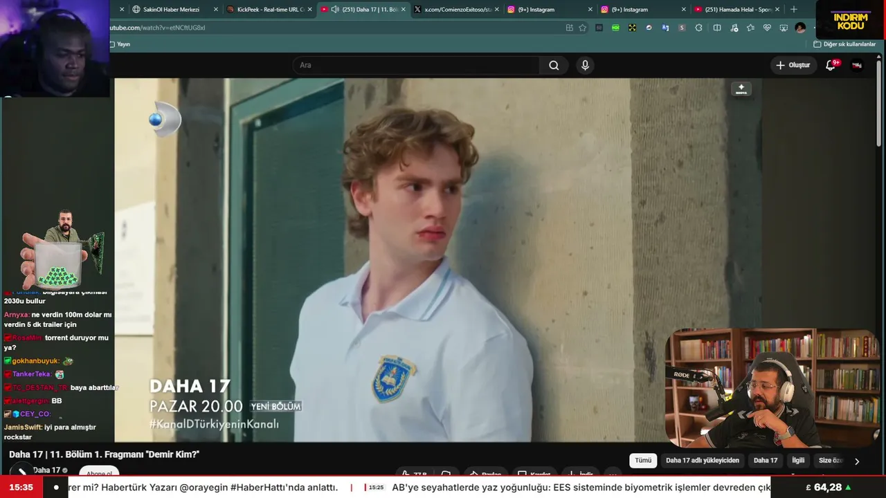Click the fullscreen-style badge at video top right
The height and width of the screenshot is (498, 886).
coord(741,89)
